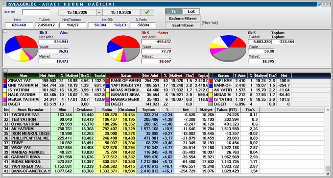Viewport: 333px width, 178px height.
Task: Click the yellow swatch beside HALK YATIRIM
Action: click(5, 95)
